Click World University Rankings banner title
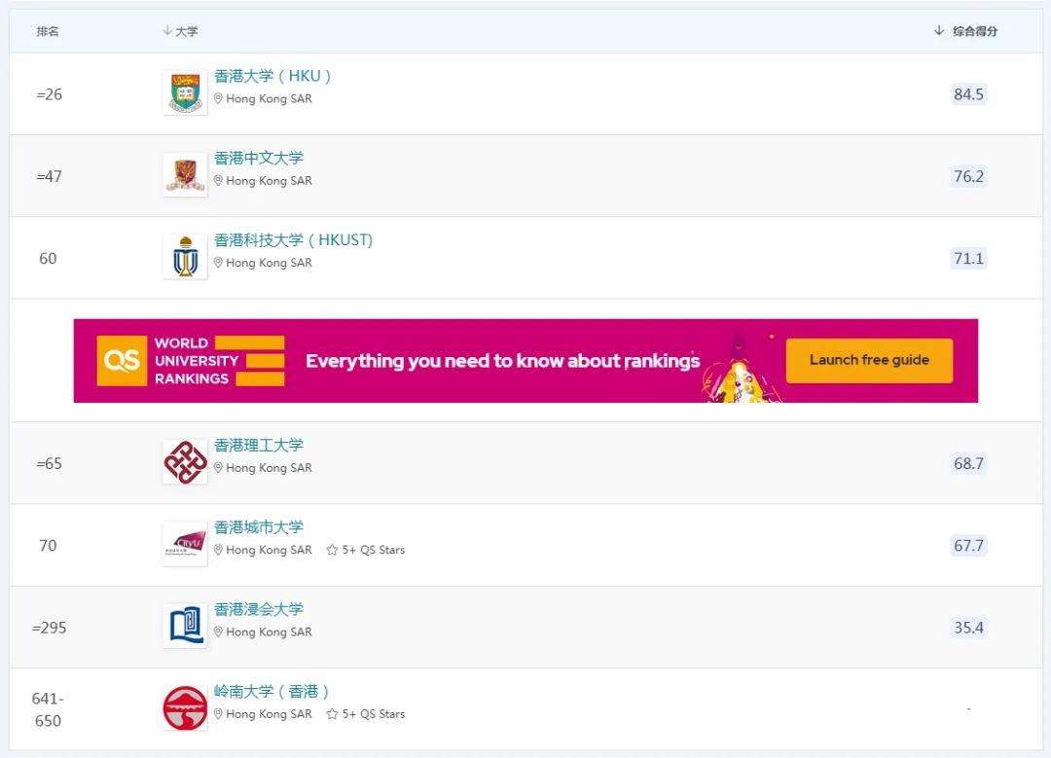 [x=197, y=361]
